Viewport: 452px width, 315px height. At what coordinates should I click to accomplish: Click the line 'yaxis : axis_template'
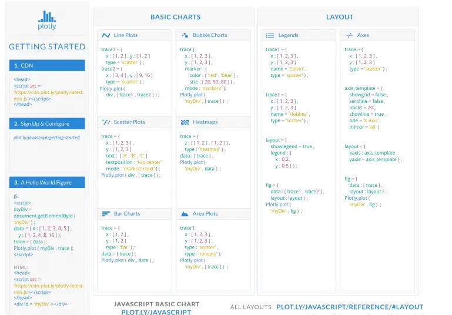coord(376,159)
